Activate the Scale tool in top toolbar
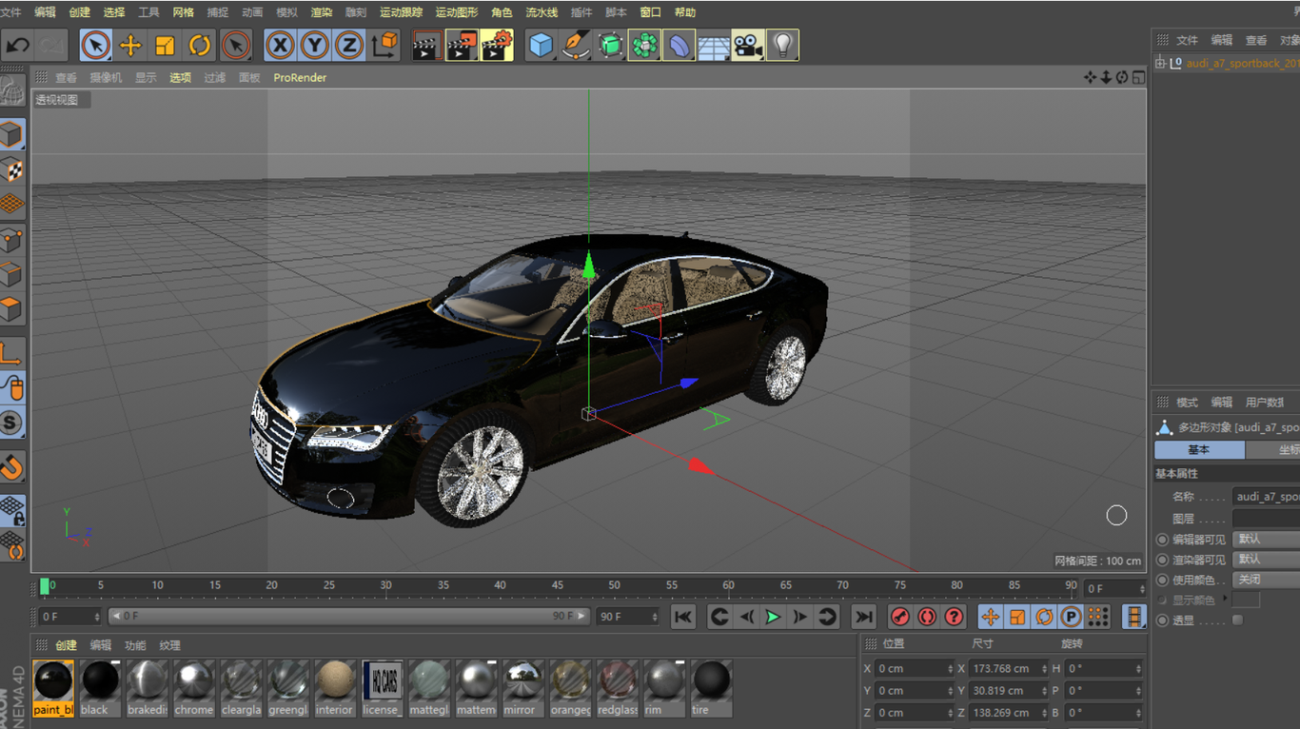 pos(165,45)
